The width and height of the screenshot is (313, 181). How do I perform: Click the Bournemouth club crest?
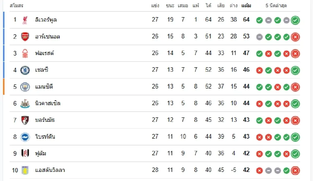pos(25,120)
